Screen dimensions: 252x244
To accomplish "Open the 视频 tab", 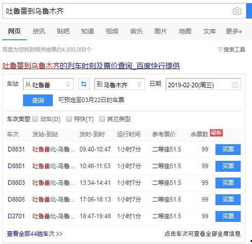I will (112, 31).
